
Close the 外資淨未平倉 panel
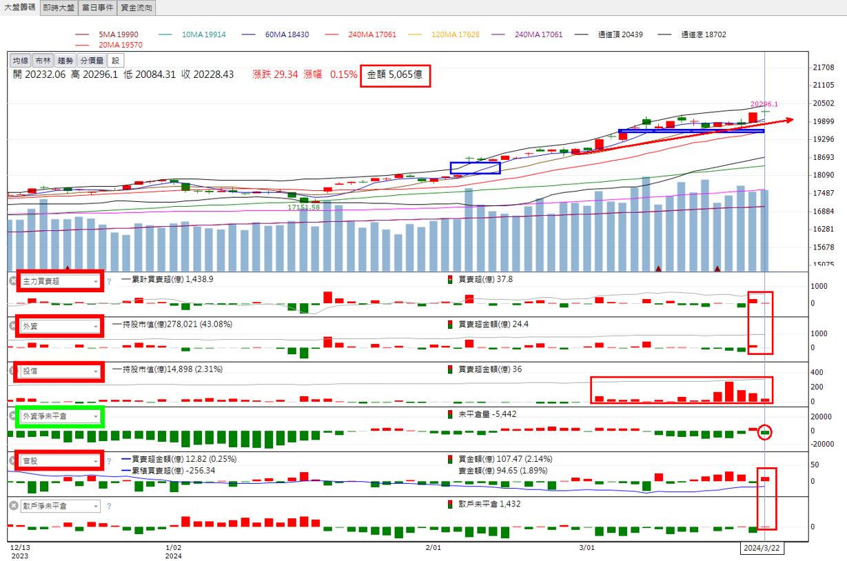[12, 416]
